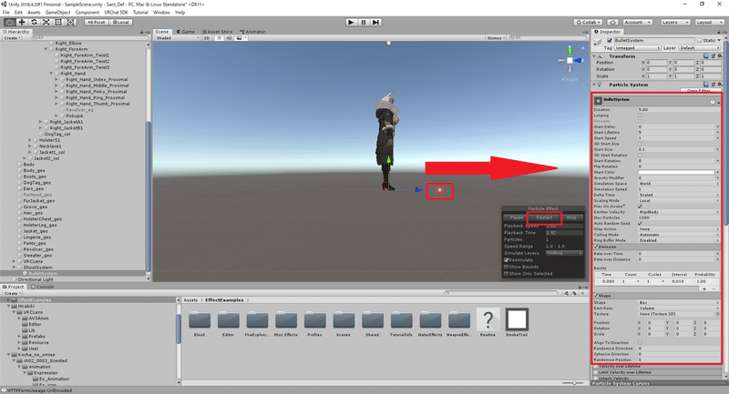Viewport: 729px width, 394px height.
Task: Select the Scale tool
Action: click(x=46, y=22)
